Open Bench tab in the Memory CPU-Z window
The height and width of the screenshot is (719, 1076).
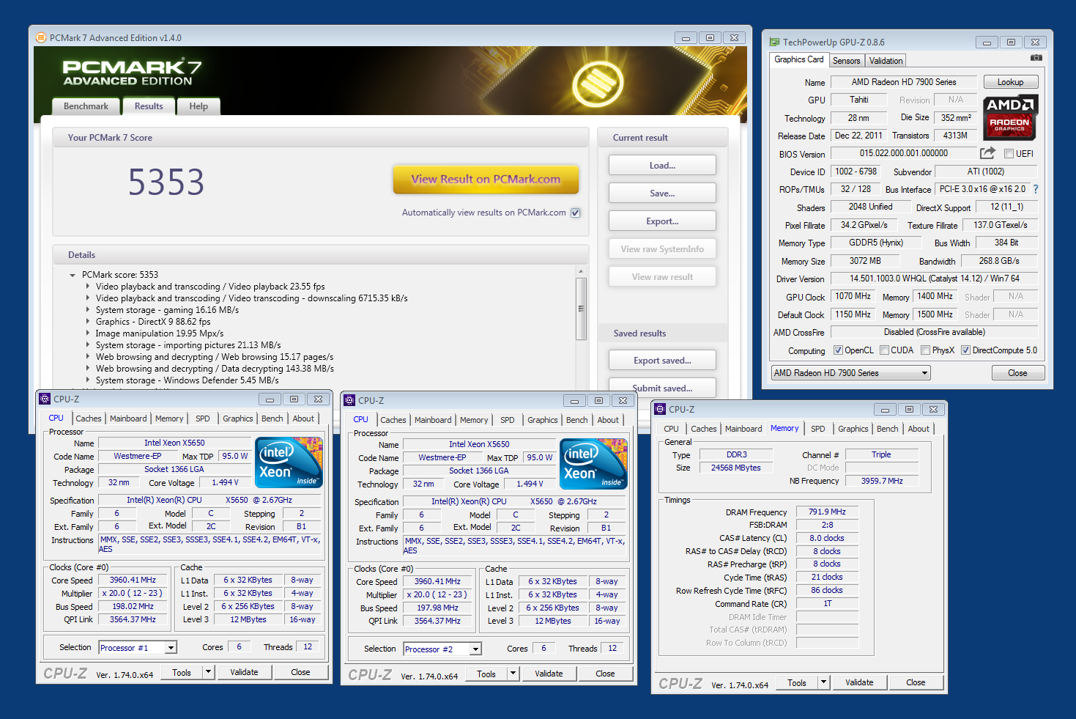coord(887,429)
